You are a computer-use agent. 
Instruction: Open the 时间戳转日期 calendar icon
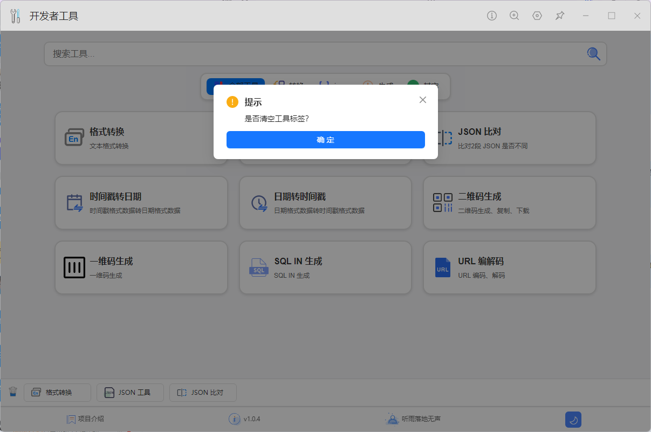click(74, 203)
